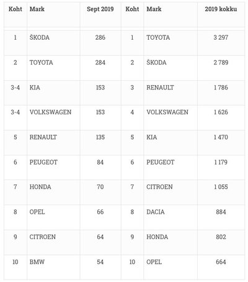Click the value 884 for DACIA

coord(221,212)
